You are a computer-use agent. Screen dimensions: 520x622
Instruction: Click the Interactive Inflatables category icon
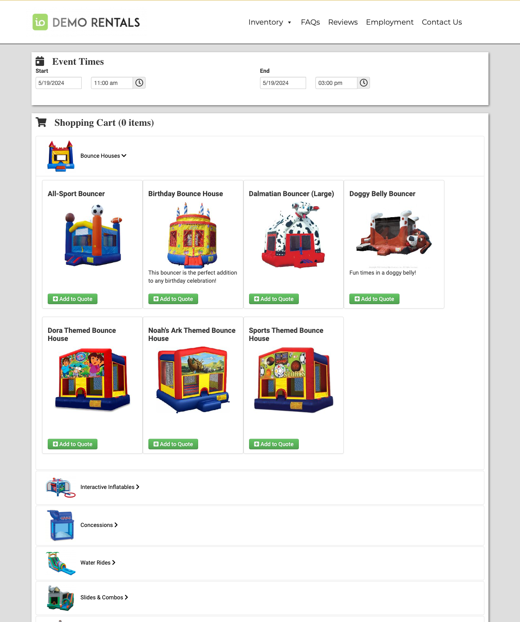61,487
